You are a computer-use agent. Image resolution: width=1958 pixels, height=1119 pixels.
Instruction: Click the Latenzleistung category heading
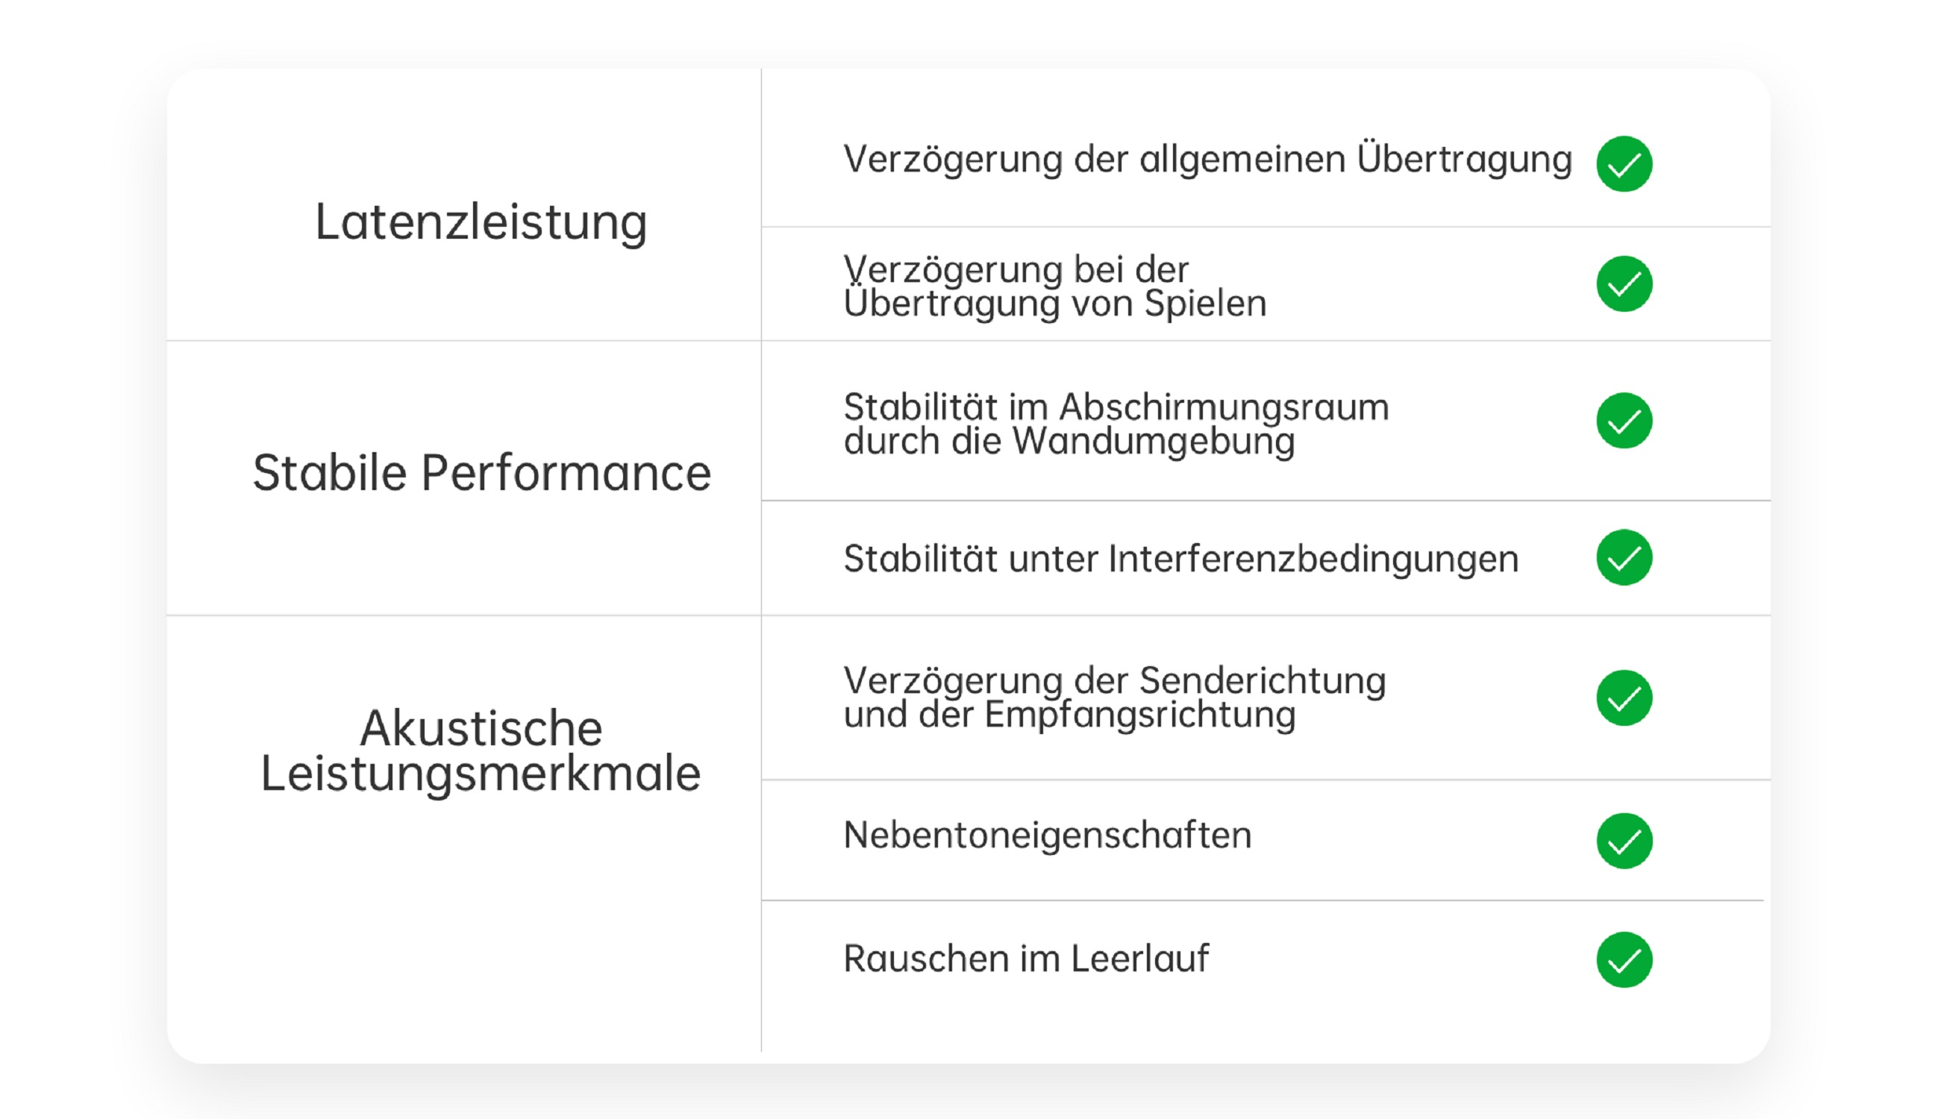coord(481,222)
